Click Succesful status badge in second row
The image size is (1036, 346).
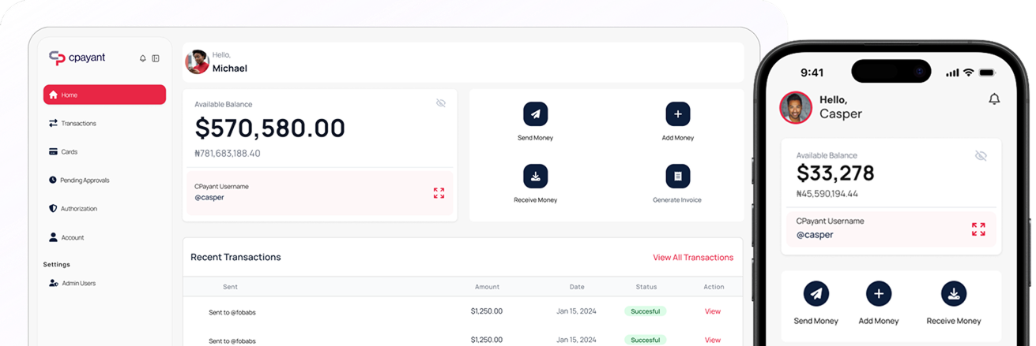point(646,340)
